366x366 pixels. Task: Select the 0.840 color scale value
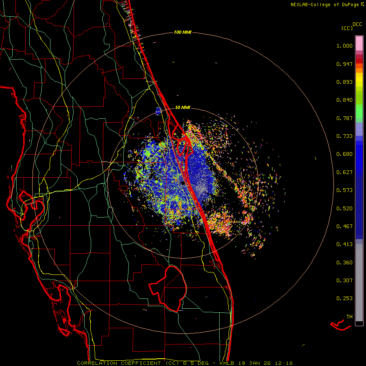pos(344,100)
